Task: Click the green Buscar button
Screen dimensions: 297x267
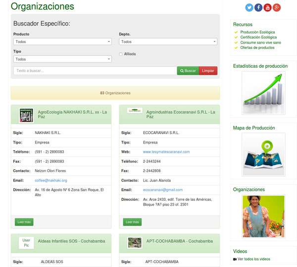Action: tap(188, 71)
